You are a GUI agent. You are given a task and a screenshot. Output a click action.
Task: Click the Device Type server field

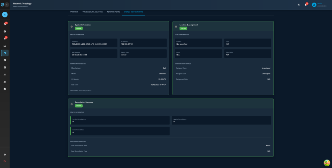tap(143, 54)
